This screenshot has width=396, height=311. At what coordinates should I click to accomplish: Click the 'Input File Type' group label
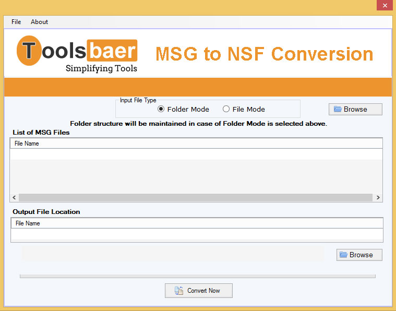click(x=138, y=100)
